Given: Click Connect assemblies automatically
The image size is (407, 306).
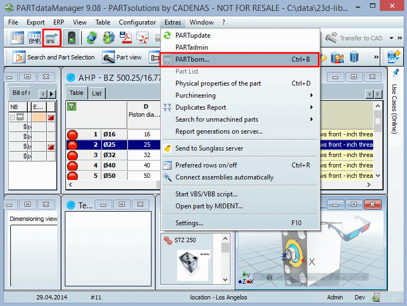Looking at the screenshot, I should click(240, 177).
